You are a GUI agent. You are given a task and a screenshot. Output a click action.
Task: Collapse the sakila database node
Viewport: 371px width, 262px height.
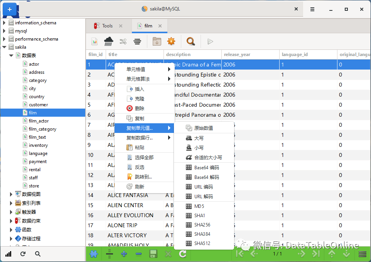click(4, 47)
